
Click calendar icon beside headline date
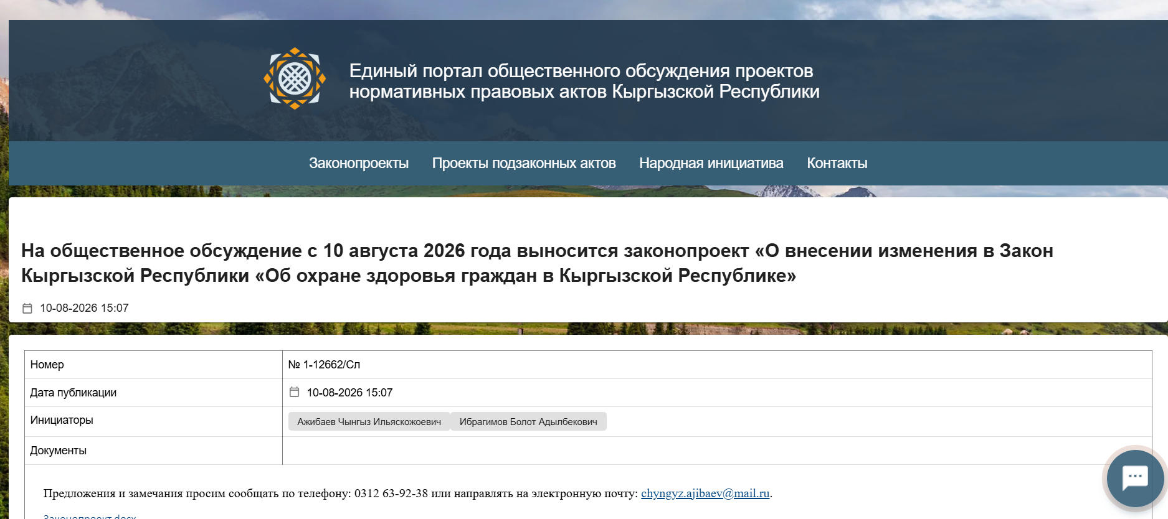coord(27,308)
